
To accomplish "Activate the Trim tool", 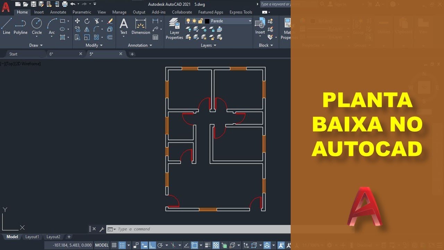I will (x=96, y=21).
